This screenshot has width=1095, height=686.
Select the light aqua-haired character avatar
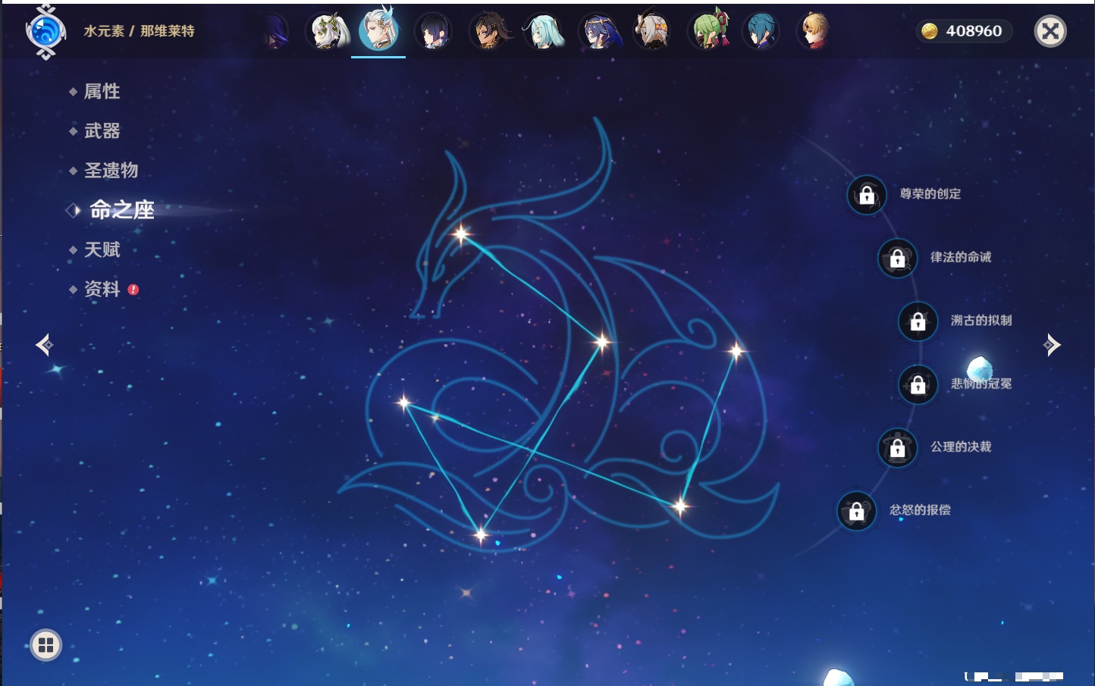(544, 31)
